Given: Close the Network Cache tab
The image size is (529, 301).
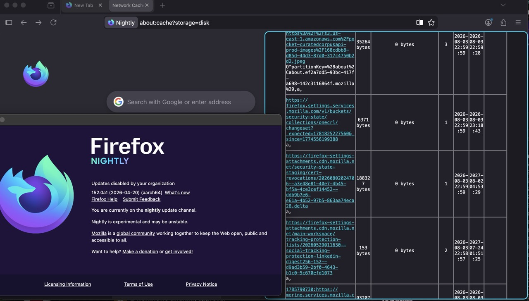Looking at the screenshot, I should pos(147,5).
